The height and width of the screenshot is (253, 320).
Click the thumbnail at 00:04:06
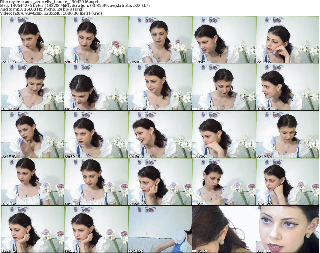(160, 40)
